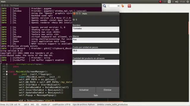Click code line 'self.UpdateDataWid = BoxLayout()'
The width and height of the screenshot is (190, 106).
click(x=41, y=93)
